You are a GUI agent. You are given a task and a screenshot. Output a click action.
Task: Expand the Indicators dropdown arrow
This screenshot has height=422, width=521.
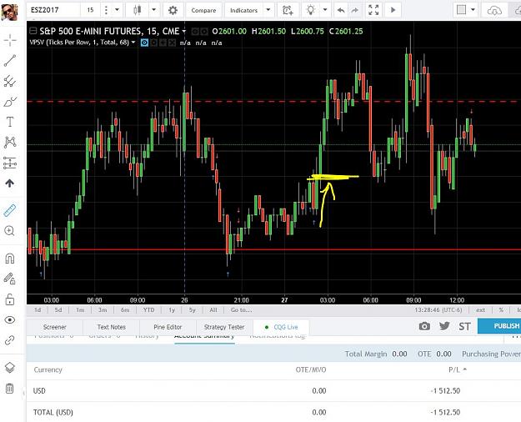pyautogui.click(x=268, y=10)
